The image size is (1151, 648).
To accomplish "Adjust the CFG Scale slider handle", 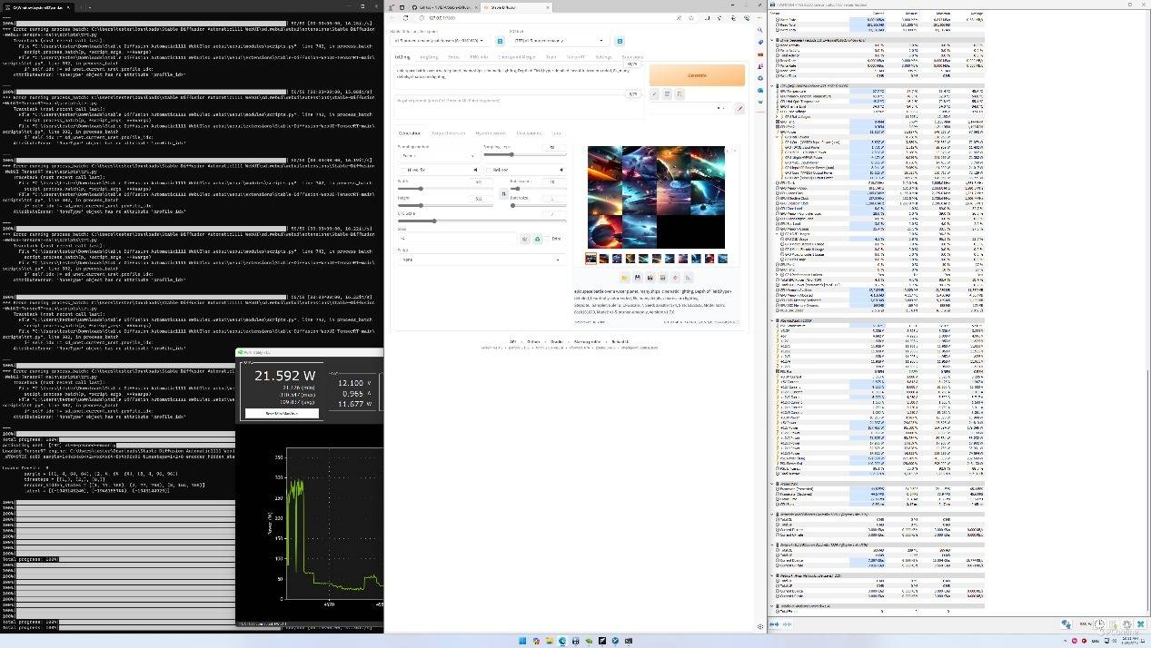I will 434,221.
